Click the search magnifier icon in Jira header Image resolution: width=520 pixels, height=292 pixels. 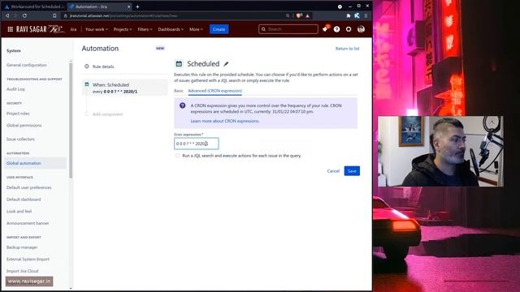(x=263, y=29)
